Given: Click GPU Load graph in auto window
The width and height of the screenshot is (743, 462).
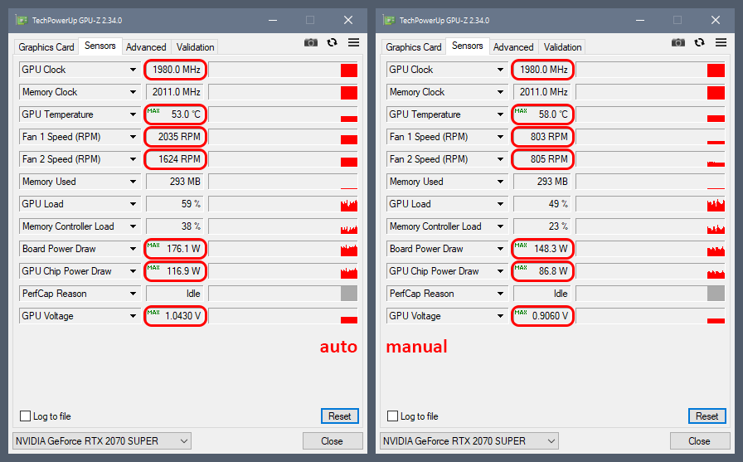Looking at the screenshot, I should (283, 204).
